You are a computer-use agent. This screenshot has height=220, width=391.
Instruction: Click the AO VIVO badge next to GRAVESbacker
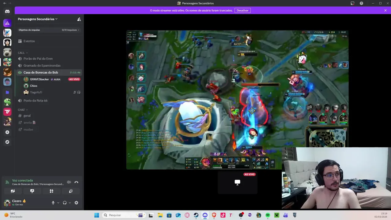pyautogui.click(x=74, y=79)
